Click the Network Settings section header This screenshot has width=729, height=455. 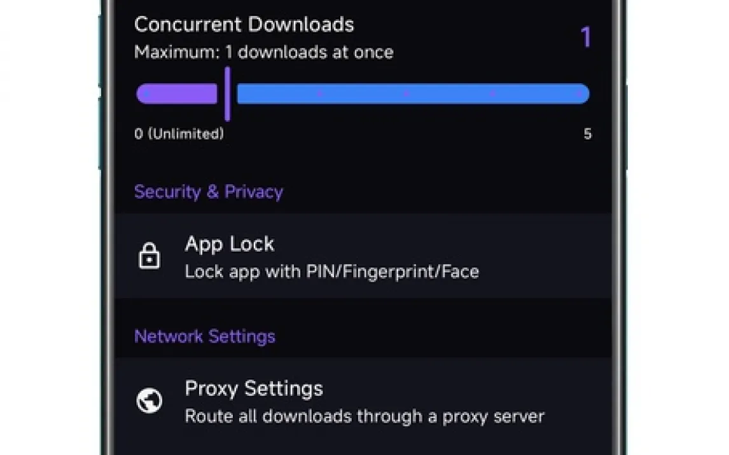coord(205,336)
